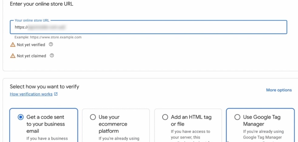298x142 pixels.
Task: Choose the Use your ecommerce platform radio button
Action: click(x=93, y=117)
